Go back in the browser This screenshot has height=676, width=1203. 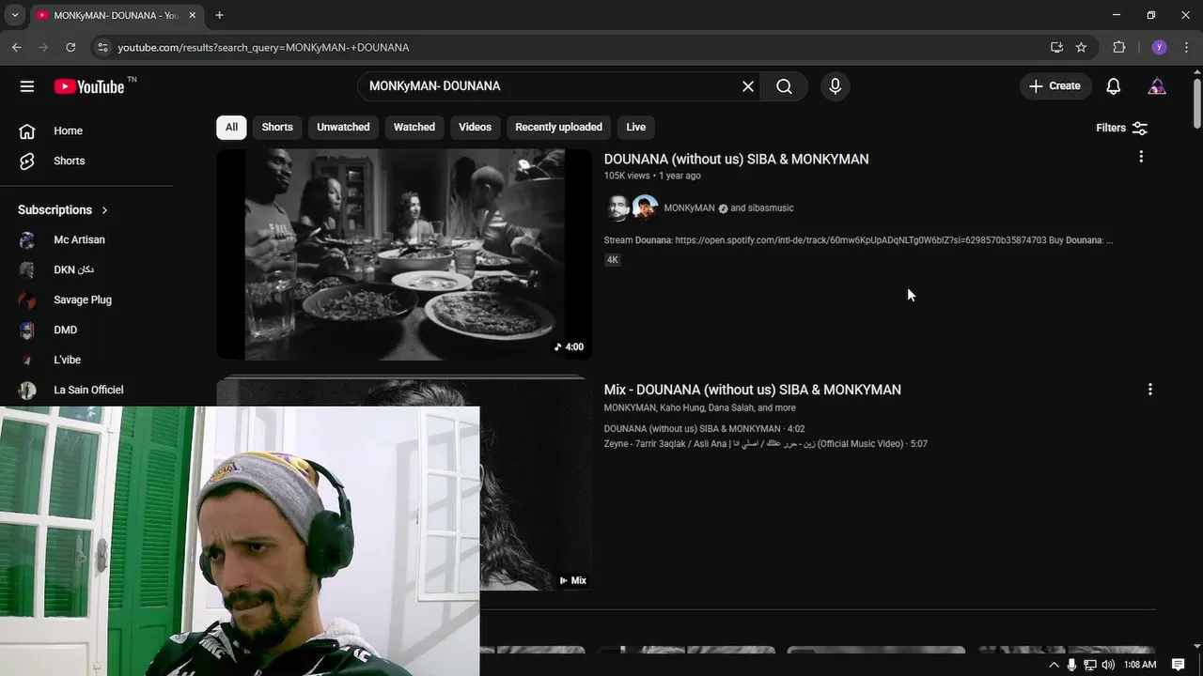(x=16, y=47)
